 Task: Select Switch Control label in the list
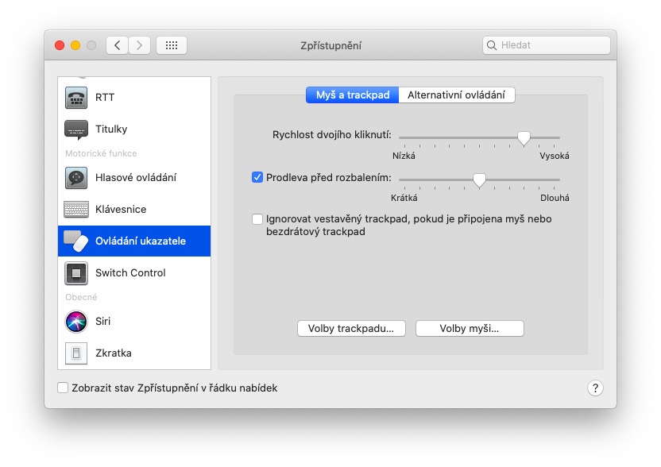click(130, 273)
